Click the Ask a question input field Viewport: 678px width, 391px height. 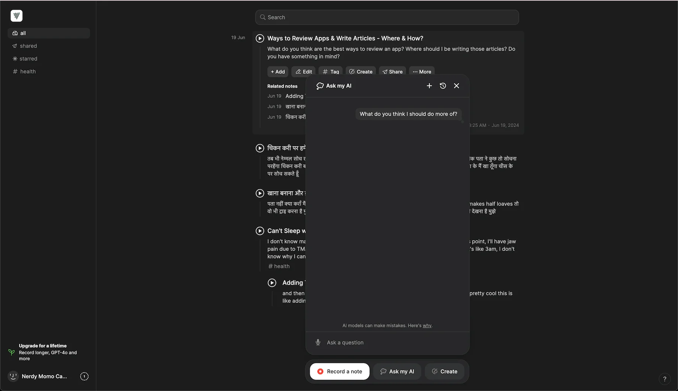click(392, 343)
